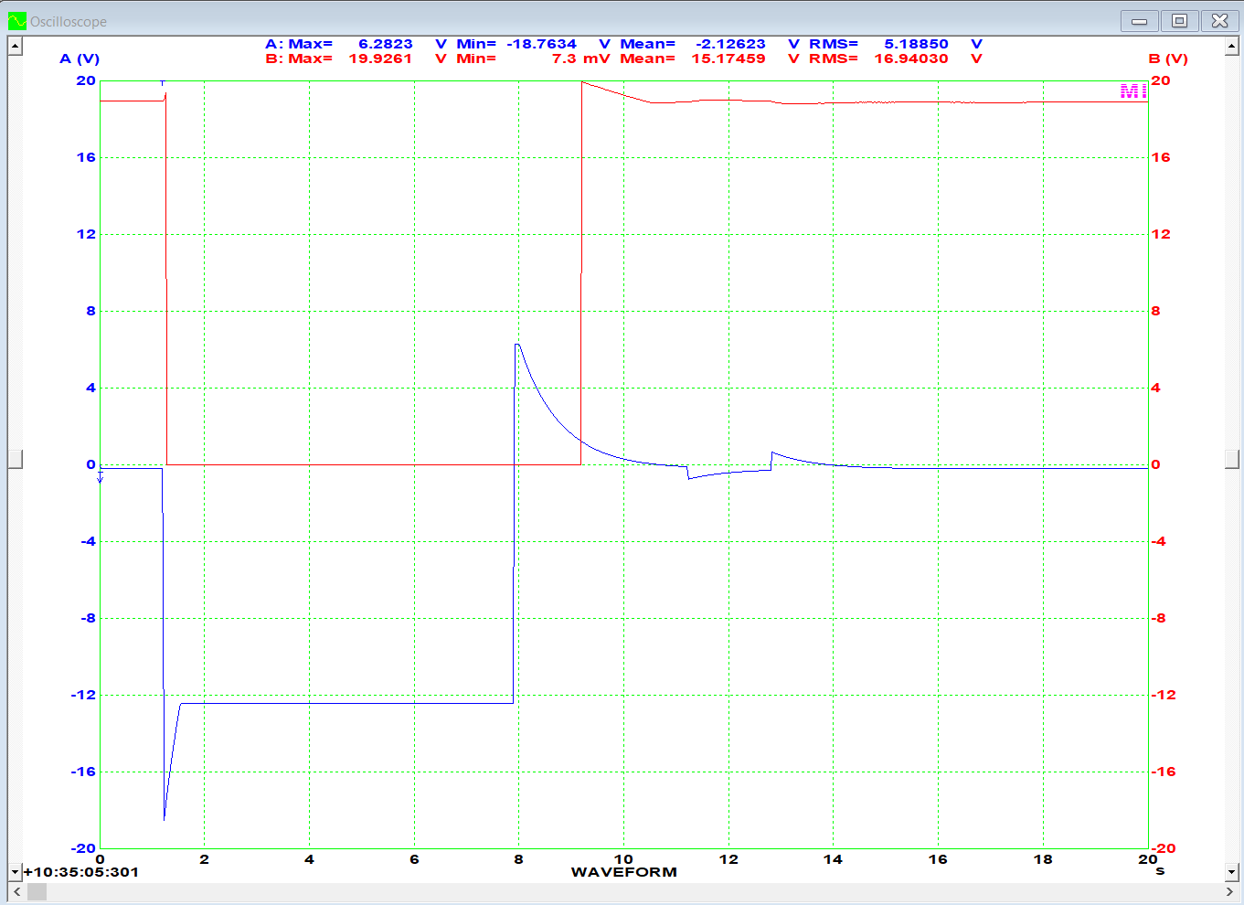Click the B (V) axis label
The width and height of the screenshot is (1244, 905).
coord(1168,59)
